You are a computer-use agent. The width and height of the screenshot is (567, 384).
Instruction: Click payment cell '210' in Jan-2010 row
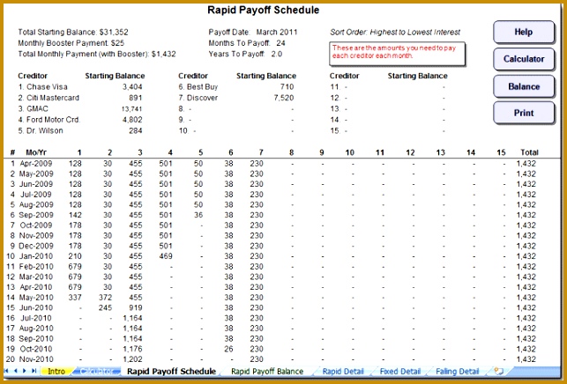point(75,256)
